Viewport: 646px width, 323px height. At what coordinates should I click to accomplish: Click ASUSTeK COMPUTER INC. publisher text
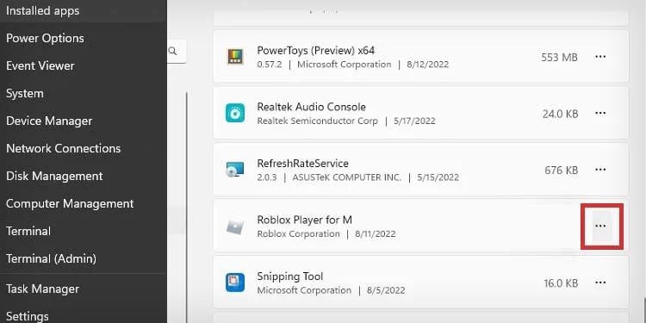click(346, 177)
